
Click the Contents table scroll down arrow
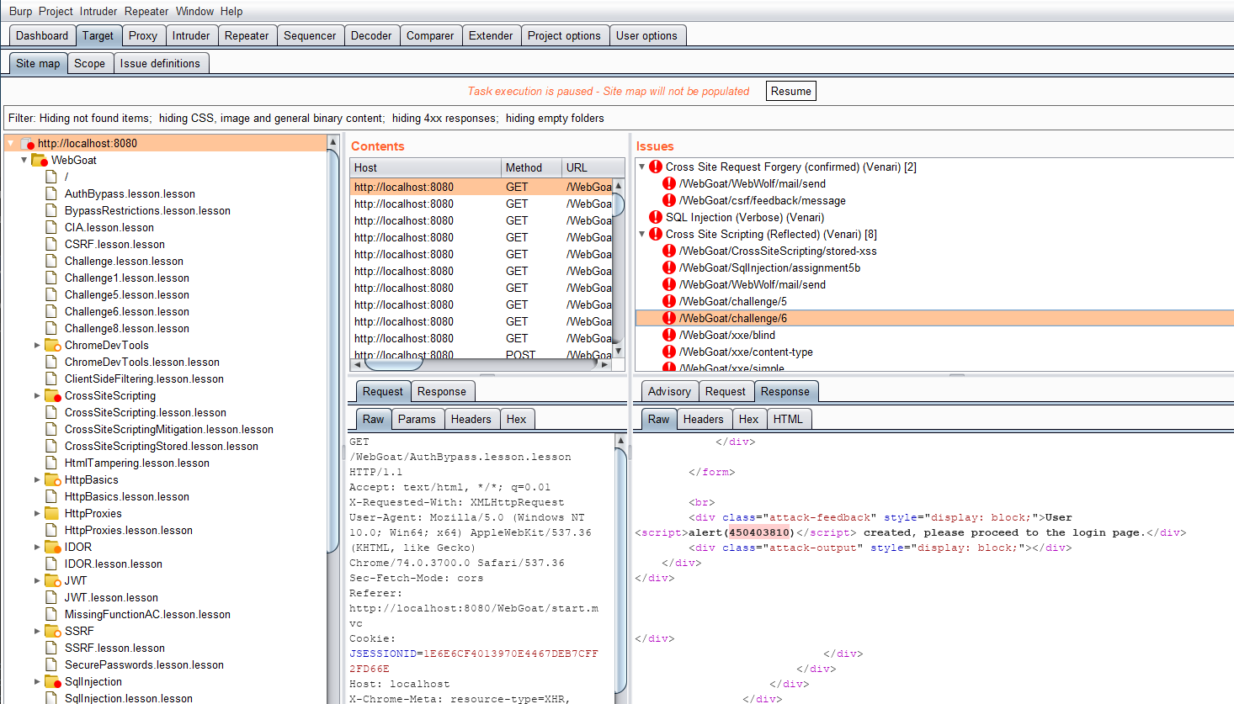[x=619, y=351]
